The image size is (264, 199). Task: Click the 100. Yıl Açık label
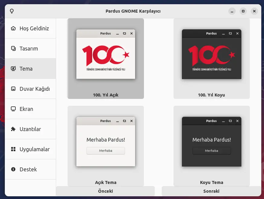tap(106, 95)
